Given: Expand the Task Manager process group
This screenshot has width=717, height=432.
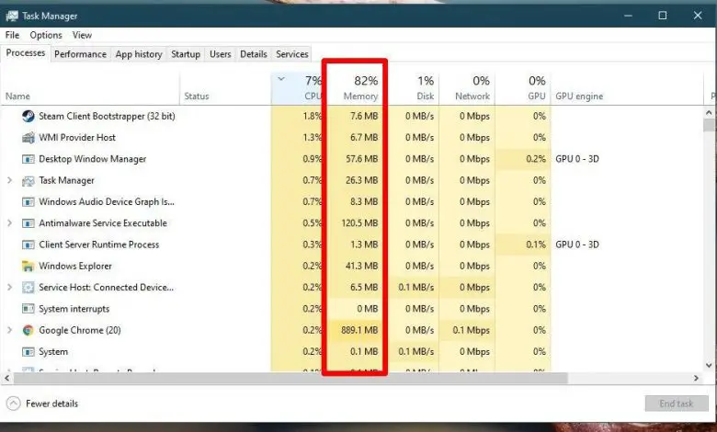Looking at the screenshot, I should 9,180.
